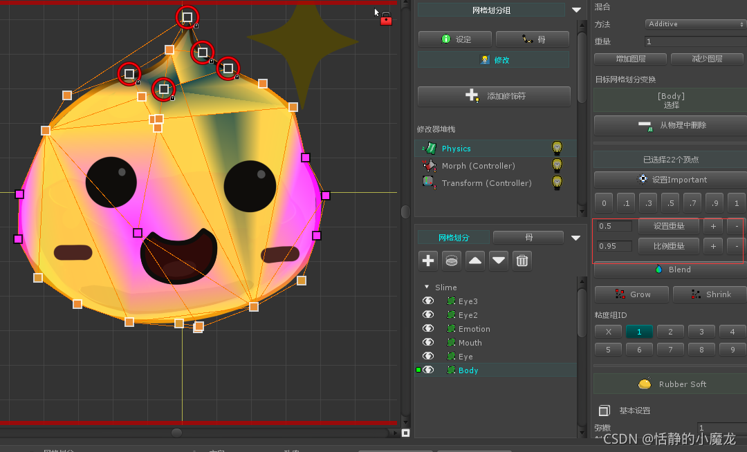Click the 设置重量 set weight button
The width and height of the screenshot is (747, 452).
coord(669,226)
